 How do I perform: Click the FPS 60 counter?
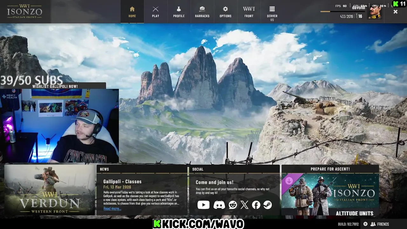(x=341, y=6)
